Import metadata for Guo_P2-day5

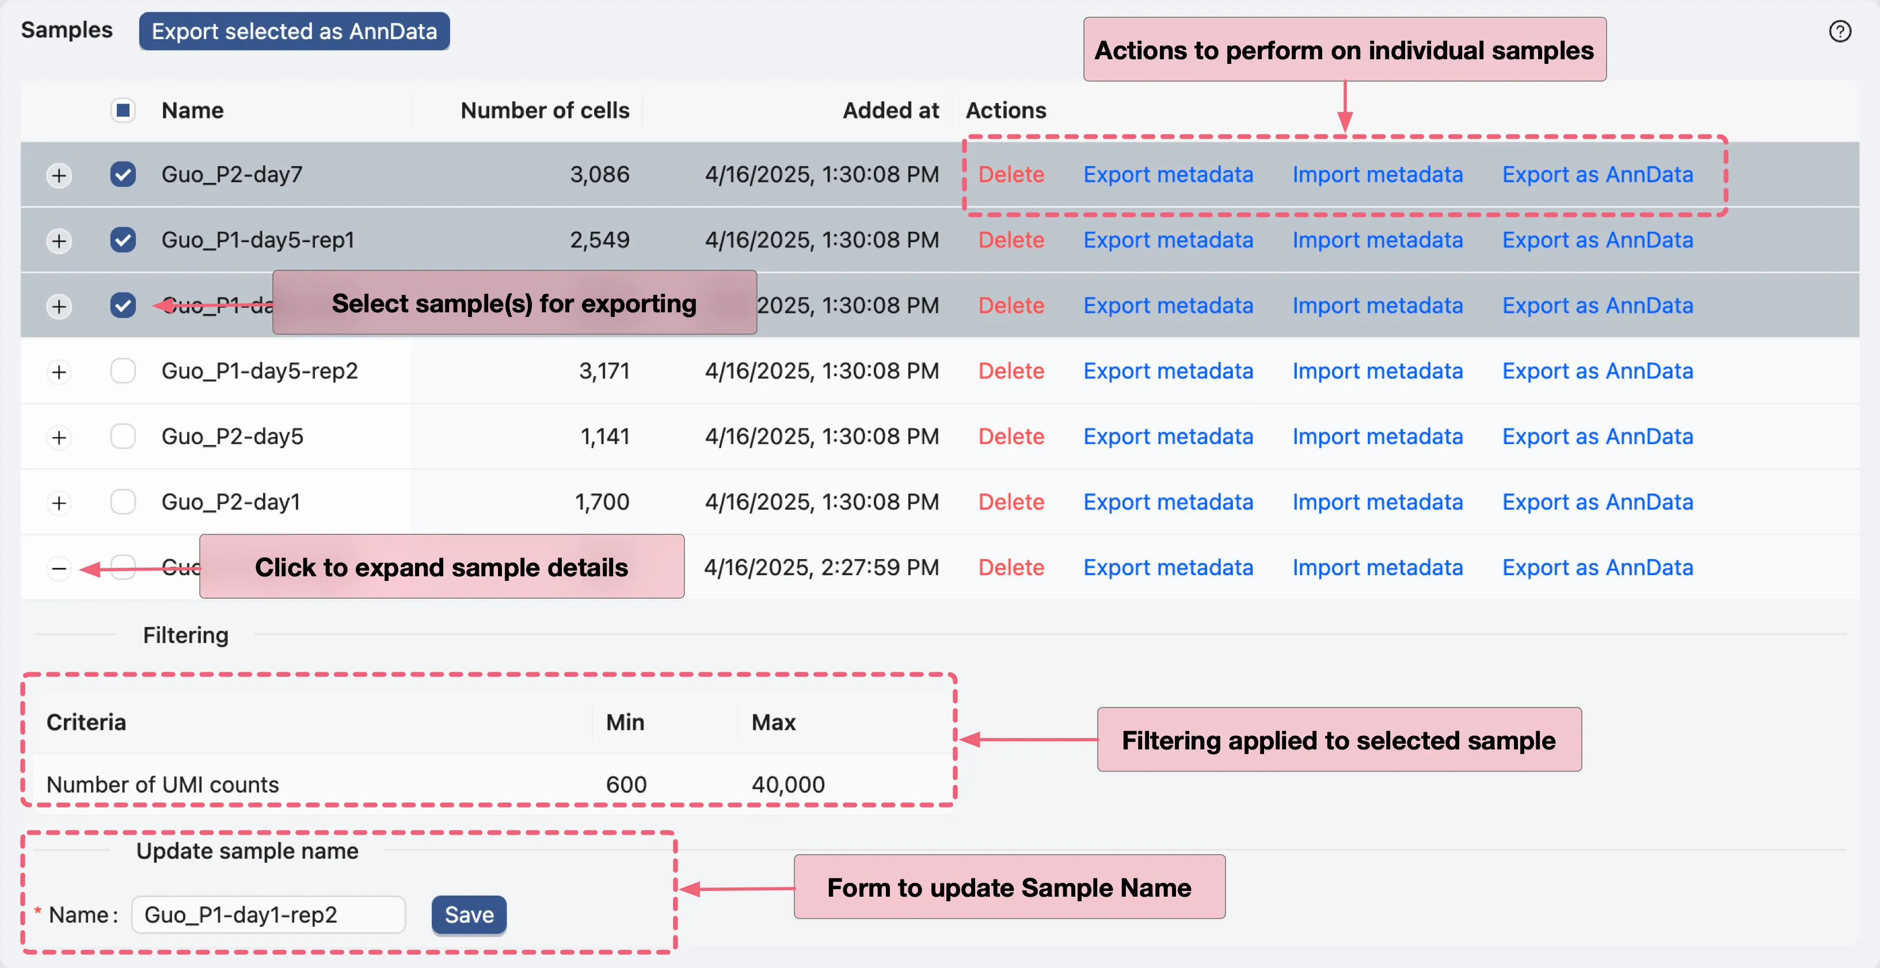point(1377,436)
